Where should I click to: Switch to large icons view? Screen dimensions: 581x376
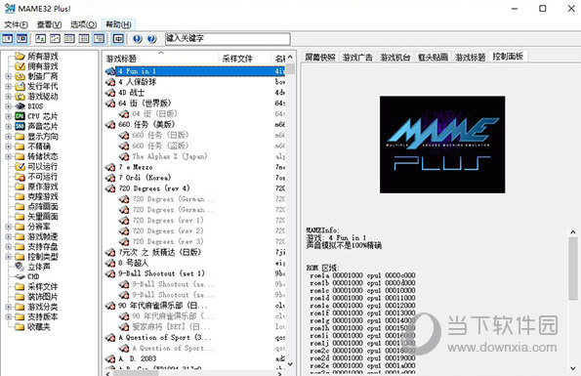pyautogui.click(x=40, y=38)
